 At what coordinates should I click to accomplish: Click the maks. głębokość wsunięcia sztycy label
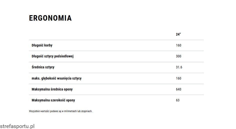56,78
